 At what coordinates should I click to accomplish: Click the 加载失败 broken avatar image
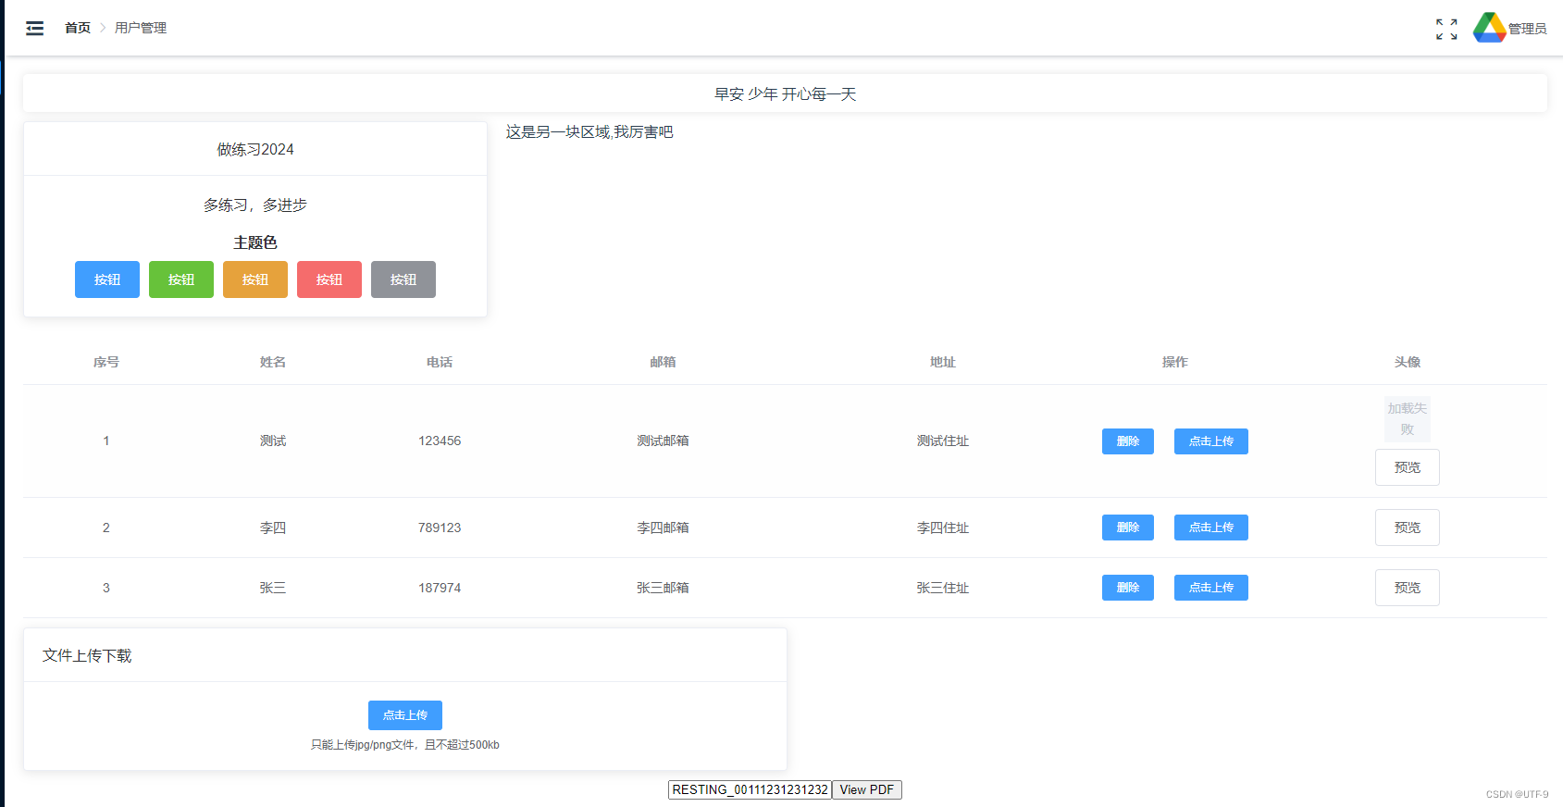[1408, 419]
